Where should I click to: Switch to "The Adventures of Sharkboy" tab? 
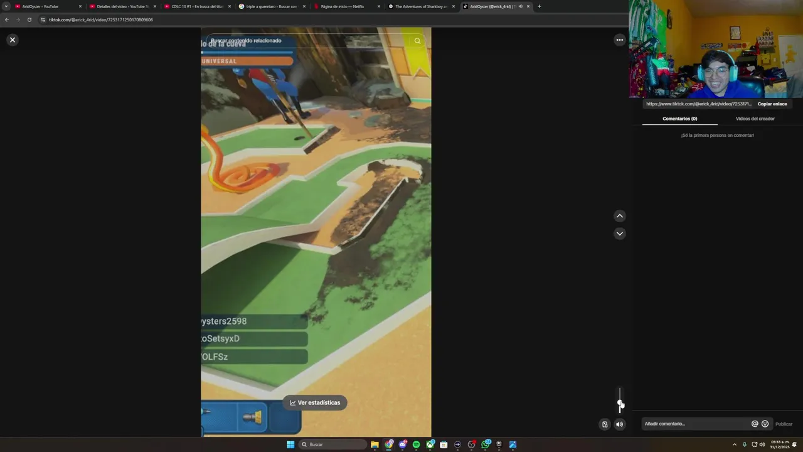[420, 6]
